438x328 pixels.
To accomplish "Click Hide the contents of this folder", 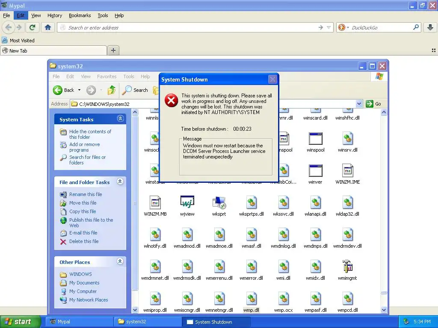I will click(x=90, y=134).
